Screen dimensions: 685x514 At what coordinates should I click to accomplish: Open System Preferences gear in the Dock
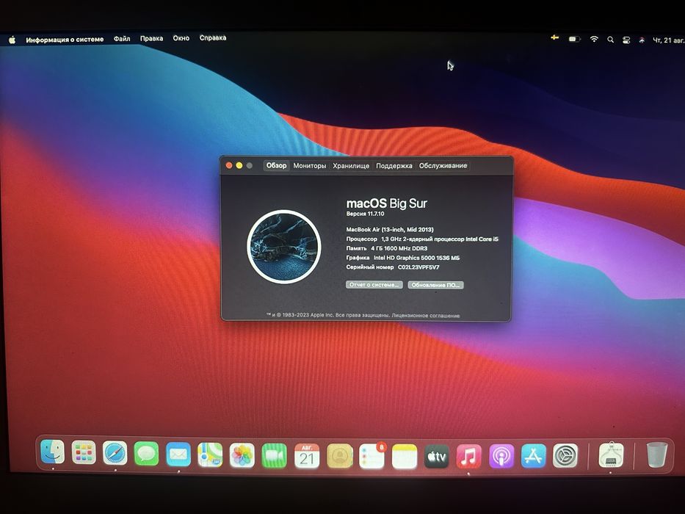coord(565,455)
